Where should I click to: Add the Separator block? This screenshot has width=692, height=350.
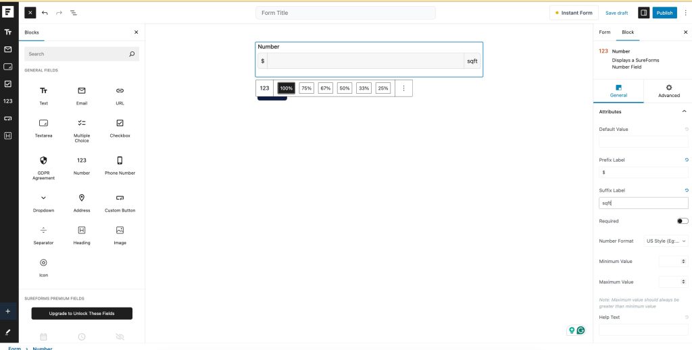43,235
